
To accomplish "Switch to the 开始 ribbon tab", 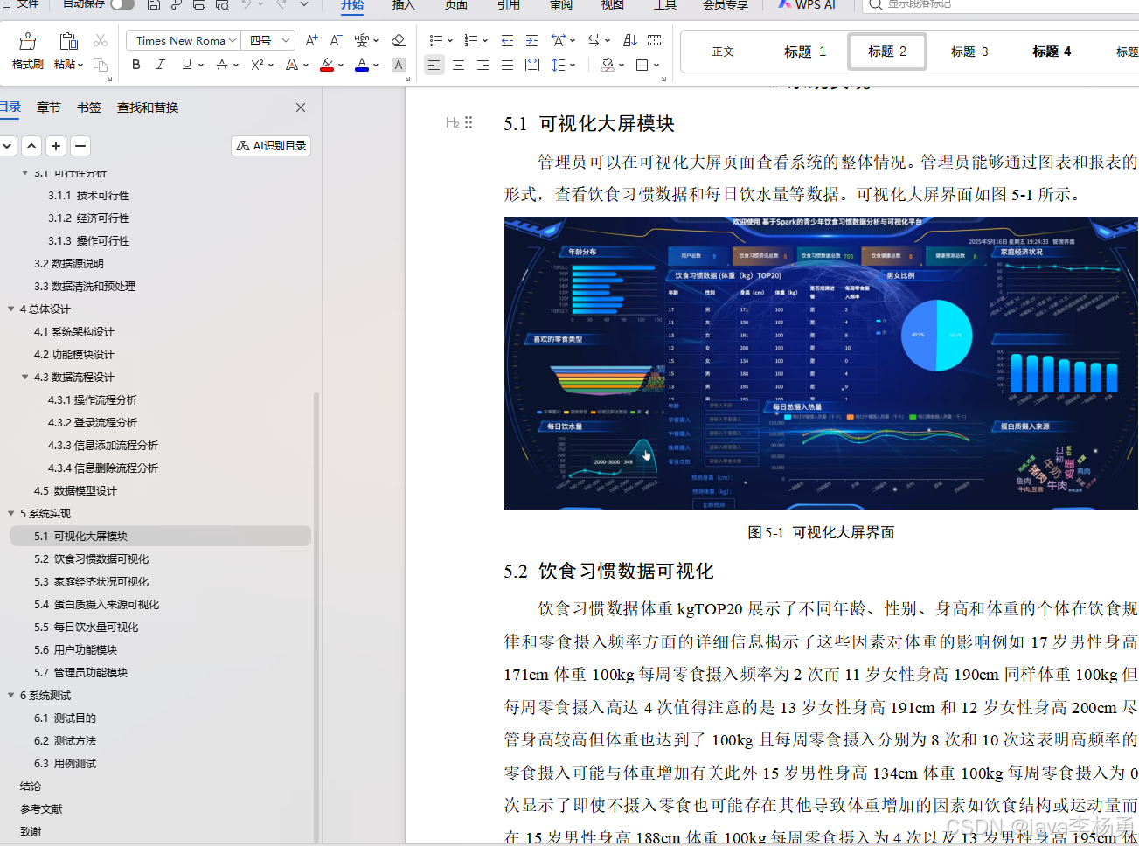I will coord(352,5).
